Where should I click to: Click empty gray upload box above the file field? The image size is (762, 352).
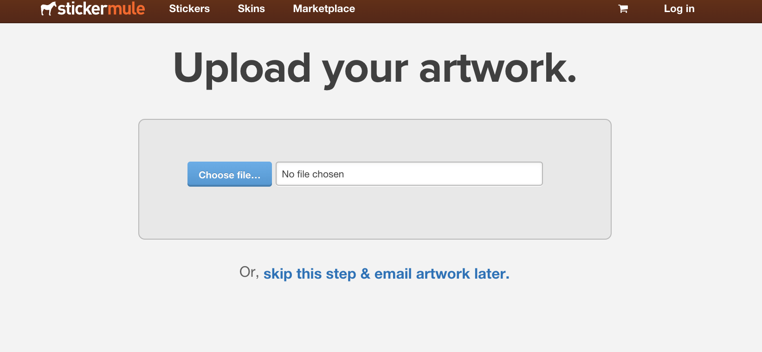(375, 140)
